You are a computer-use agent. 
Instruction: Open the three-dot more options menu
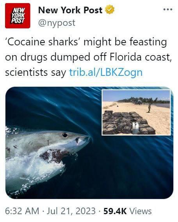[x=168, y=10]
